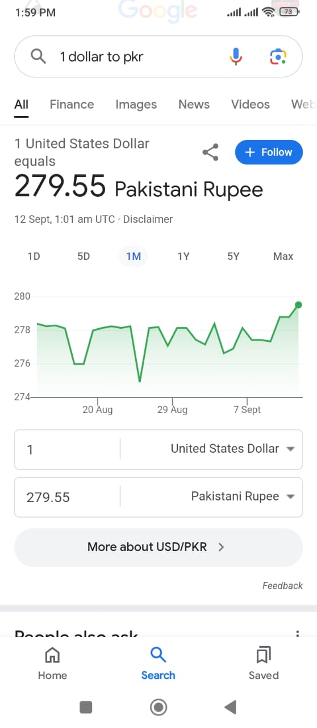Open Google Lens camera search icon

point(278,56)
